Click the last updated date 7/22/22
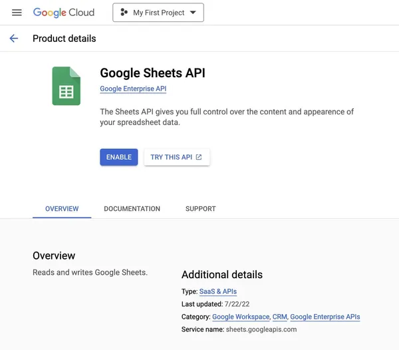 click(x=237, y=304)
